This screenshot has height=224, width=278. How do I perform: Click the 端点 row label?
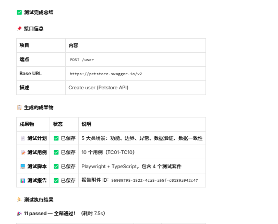click(x=25, y=60)
